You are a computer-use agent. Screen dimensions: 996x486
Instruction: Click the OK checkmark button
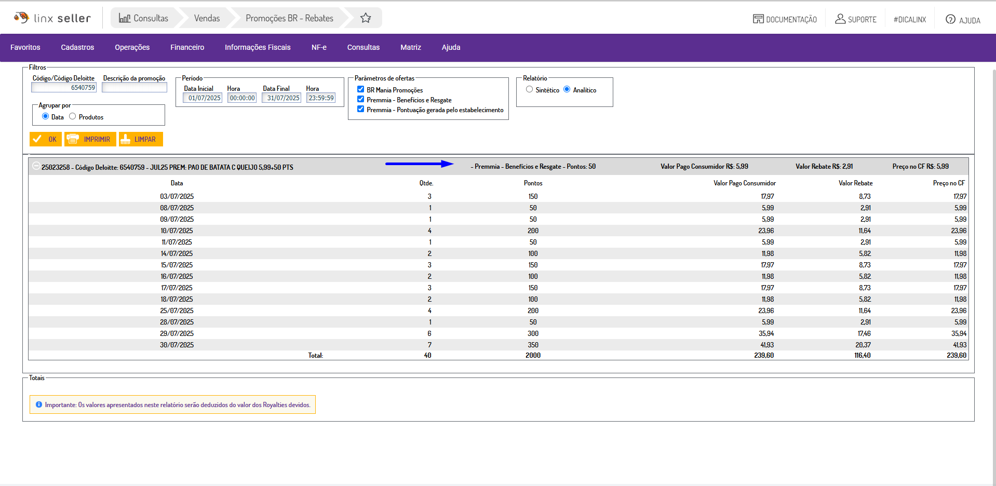click(46, 139)
